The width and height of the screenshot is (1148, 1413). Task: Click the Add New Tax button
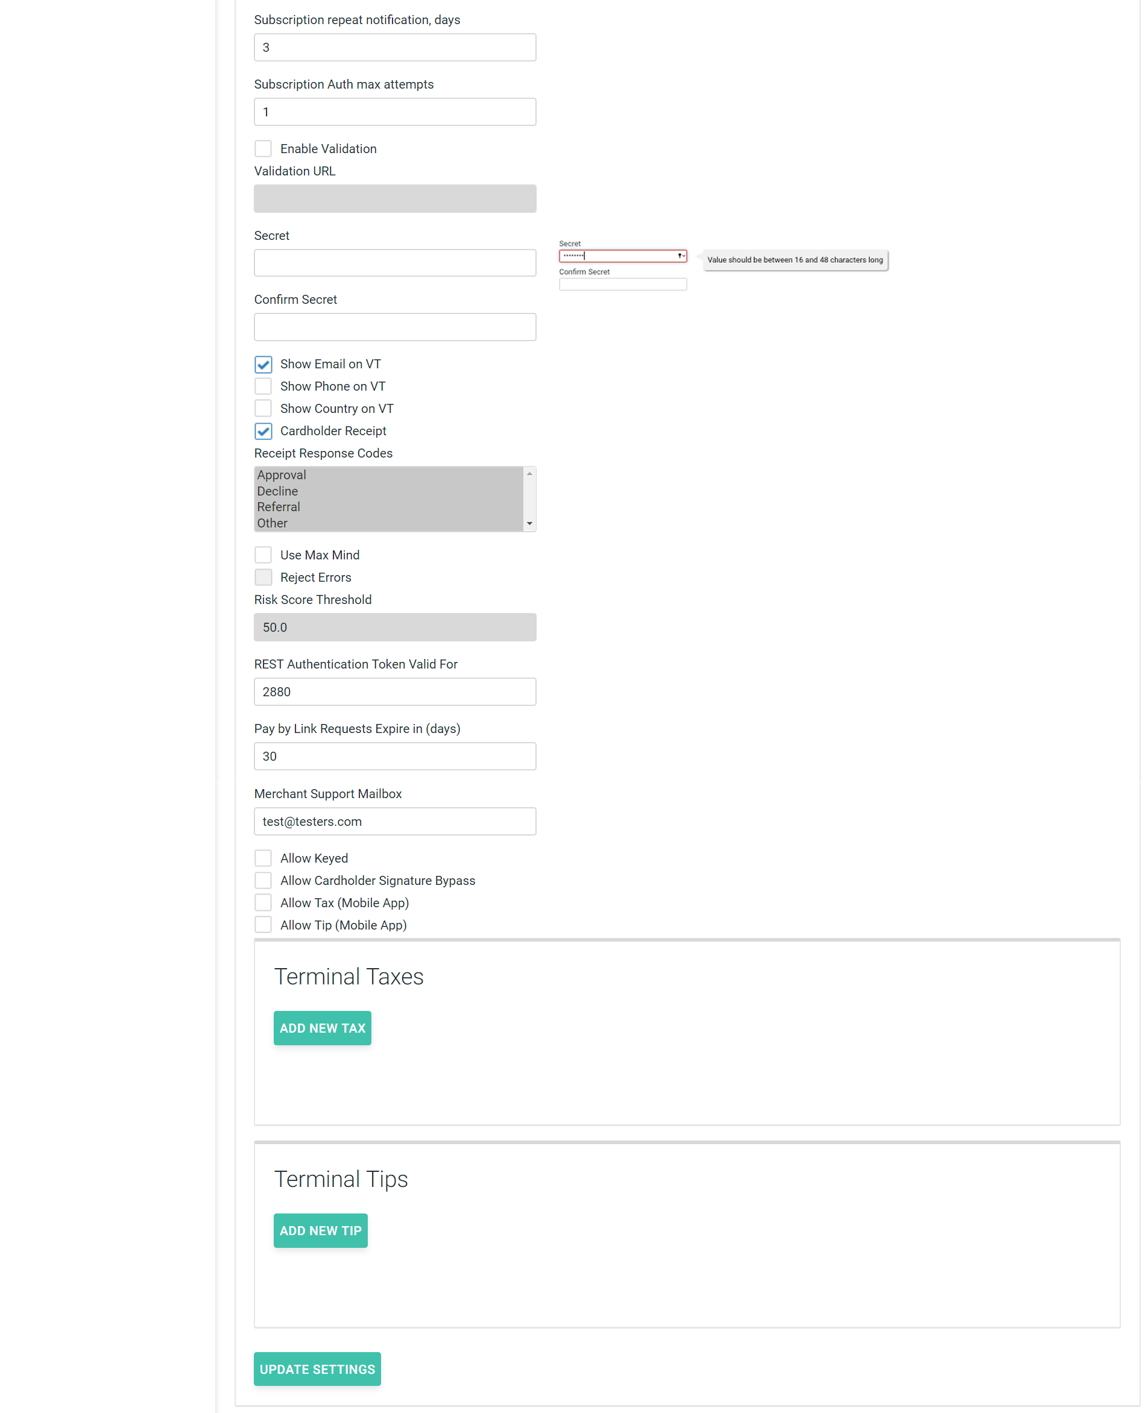[322, 1028]
